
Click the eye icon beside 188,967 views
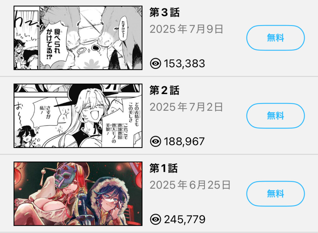pos(156,141)
